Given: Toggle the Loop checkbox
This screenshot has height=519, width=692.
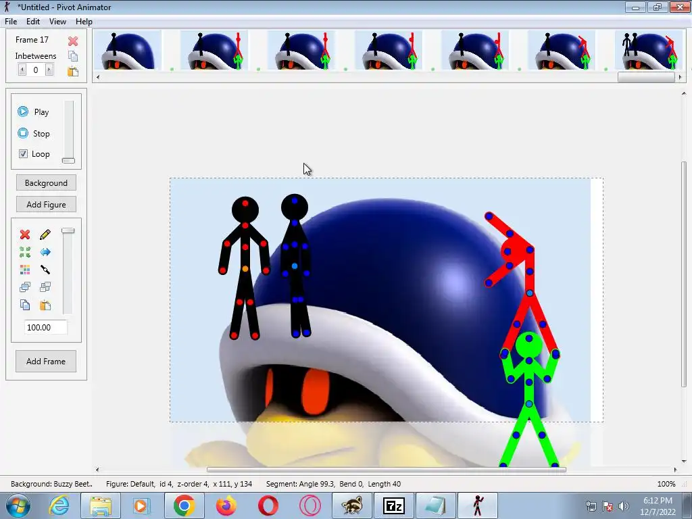Looking at the screenshot, I should click(x=24, y=154).
